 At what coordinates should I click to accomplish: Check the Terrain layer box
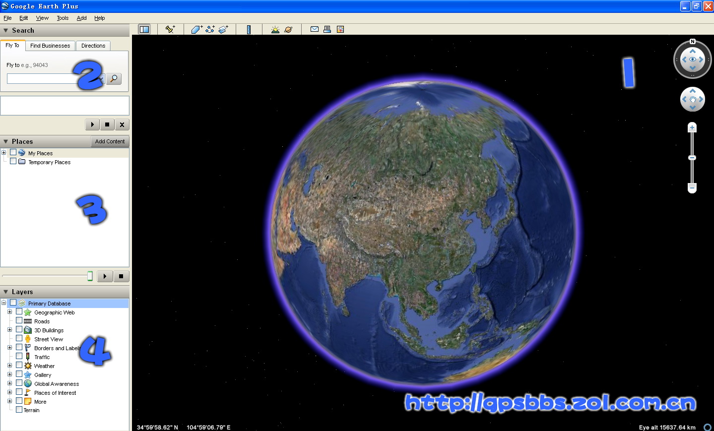(19, 410)
